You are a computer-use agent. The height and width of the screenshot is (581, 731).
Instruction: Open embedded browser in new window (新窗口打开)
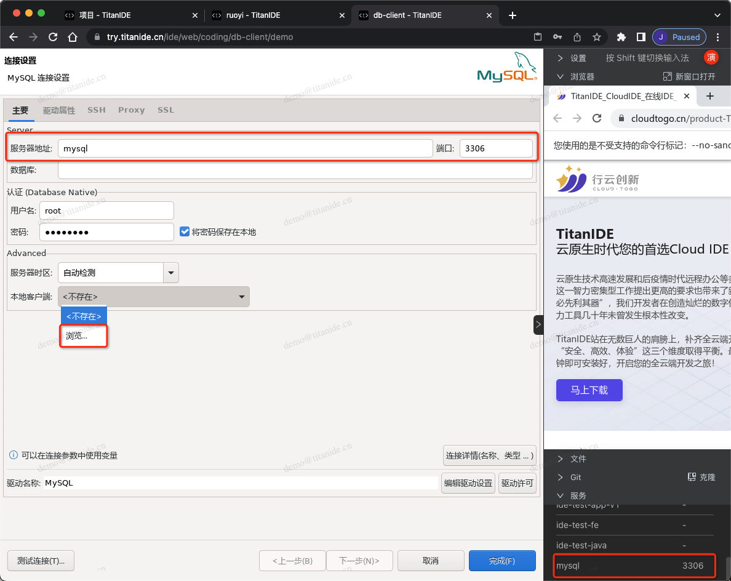click(668, 76)
